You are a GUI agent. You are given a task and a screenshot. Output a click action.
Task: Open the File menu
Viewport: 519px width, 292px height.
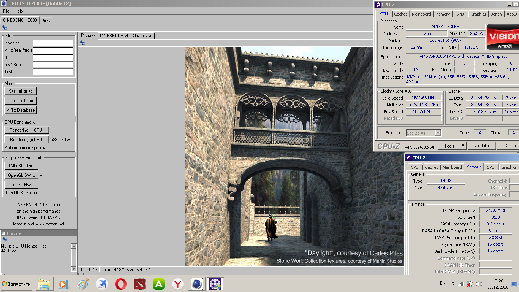tap(6, 11)
